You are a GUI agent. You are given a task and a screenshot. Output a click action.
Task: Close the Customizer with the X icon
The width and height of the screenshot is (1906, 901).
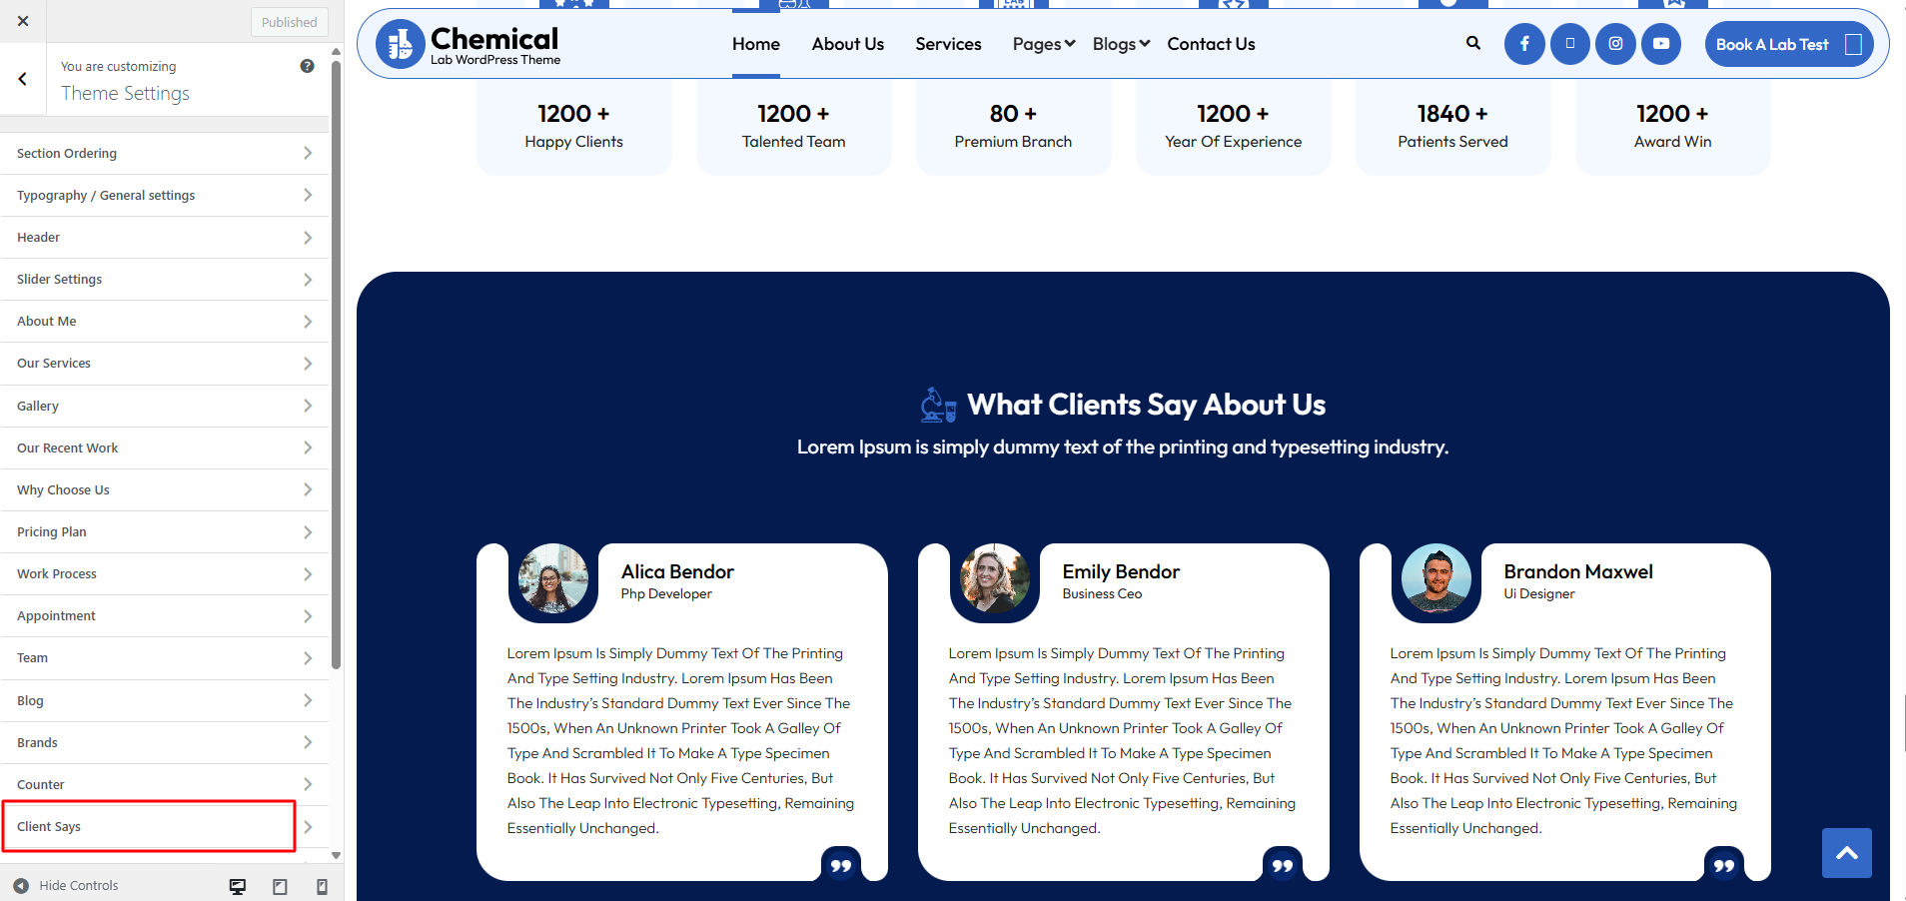[23, 21]
